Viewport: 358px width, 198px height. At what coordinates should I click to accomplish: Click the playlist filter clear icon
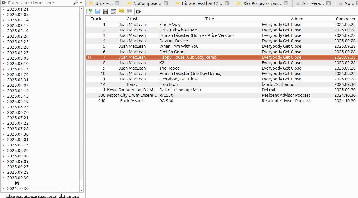coord(138,11)
